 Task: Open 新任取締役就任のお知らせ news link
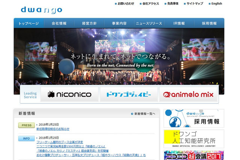(53, 129)
